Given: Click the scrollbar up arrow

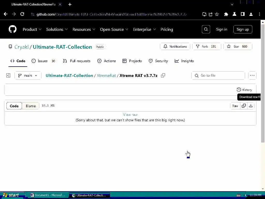Looking at the screenshot, I should coord(263,22).
